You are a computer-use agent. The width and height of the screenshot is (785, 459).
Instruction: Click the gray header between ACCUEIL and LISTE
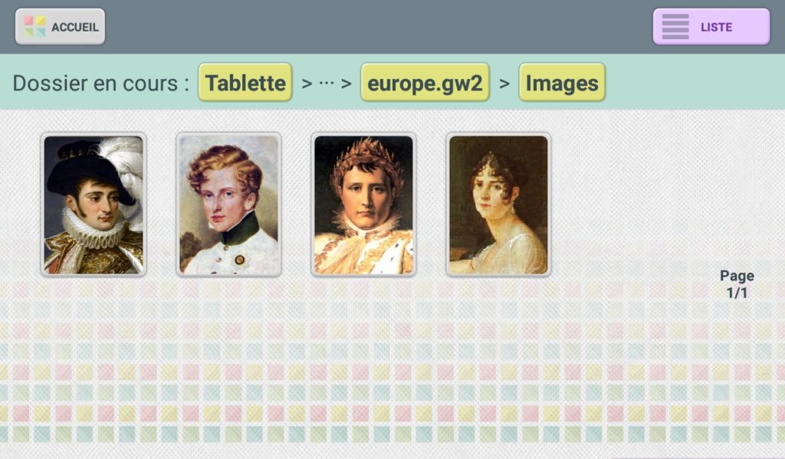tap(379, 27)
